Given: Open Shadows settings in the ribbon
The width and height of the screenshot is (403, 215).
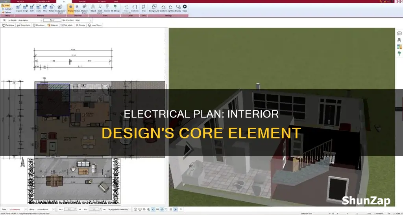Looking at the screenshot, I should [x=163, y=8].
